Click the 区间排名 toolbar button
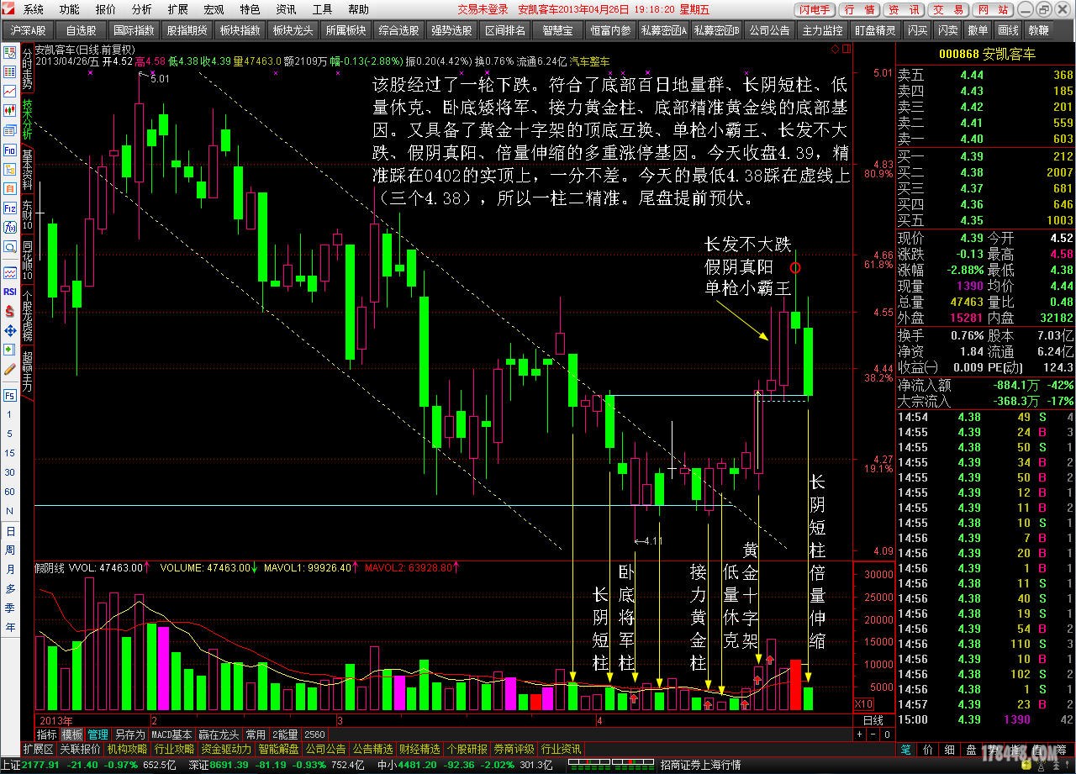 (504, 29)
